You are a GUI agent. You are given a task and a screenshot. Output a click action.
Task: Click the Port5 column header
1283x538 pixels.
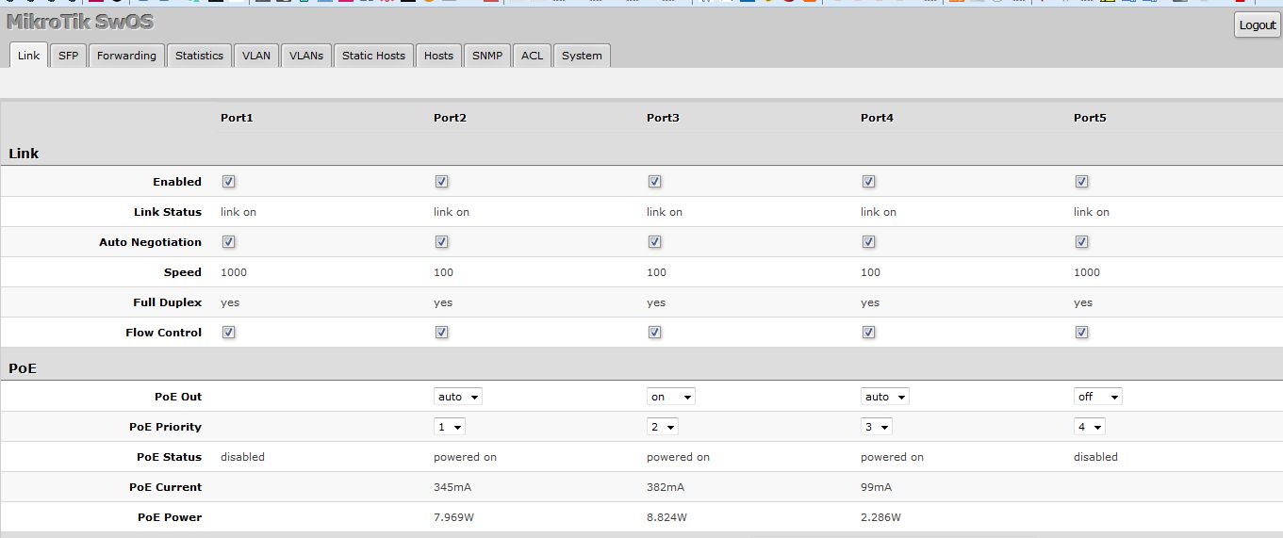pyautogui.click(x=1090, y=118)
